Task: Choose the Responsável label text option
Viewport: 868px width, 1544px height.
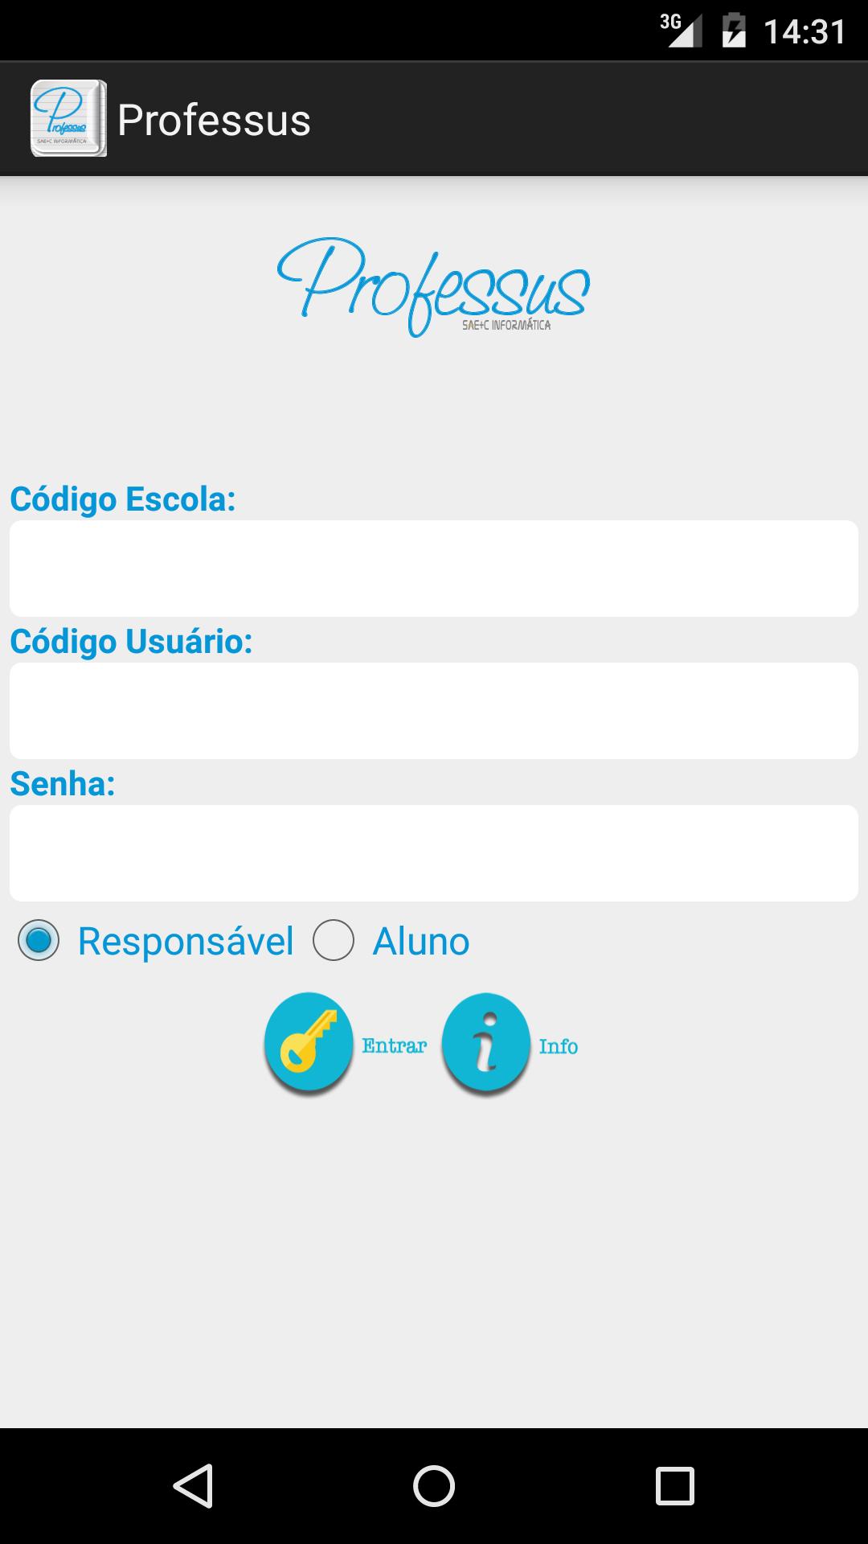Action: (x=186, y=941)
